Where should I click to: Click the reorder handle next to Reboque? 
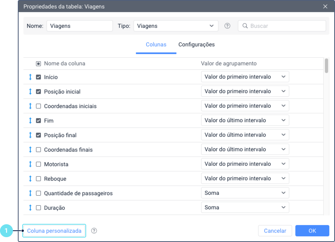pos(30,179)
